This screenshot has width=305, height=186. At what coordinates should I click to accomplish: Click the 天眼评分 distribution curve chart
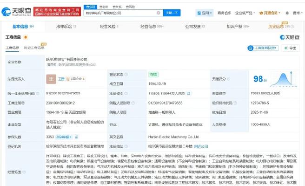pyautogui.click(x=284, y=79)
